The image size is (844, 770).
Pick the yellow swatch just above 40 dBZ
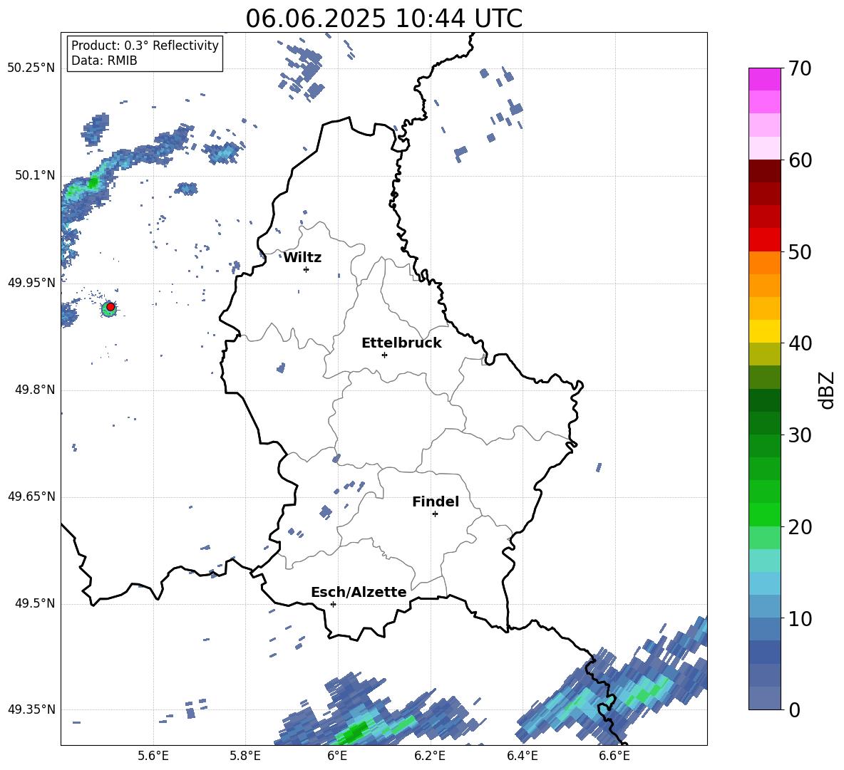[764, 331]
